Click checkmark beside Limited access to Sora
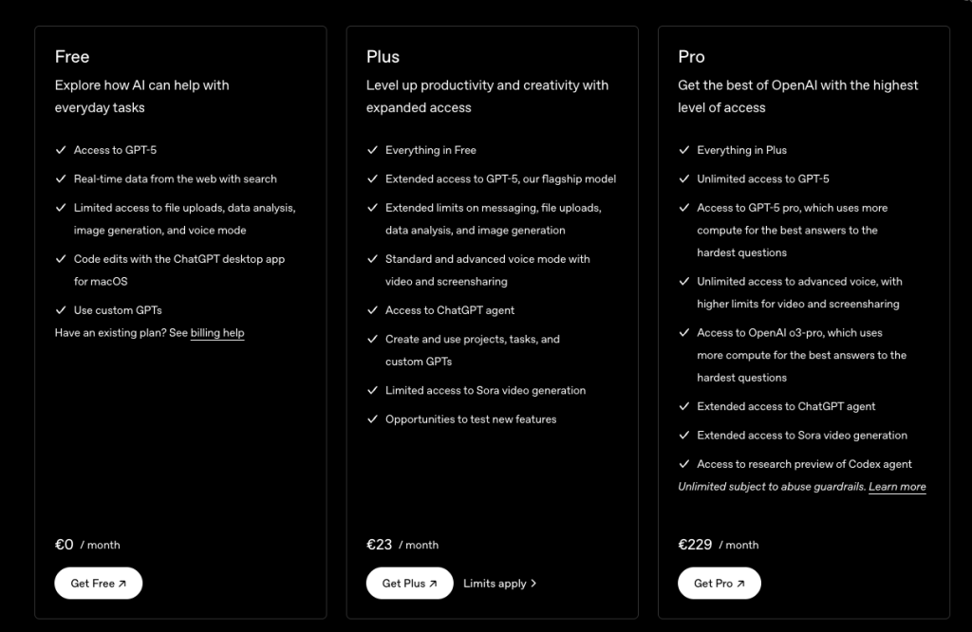This screenshot has height=632, width=972. click(x=371, y=390)
